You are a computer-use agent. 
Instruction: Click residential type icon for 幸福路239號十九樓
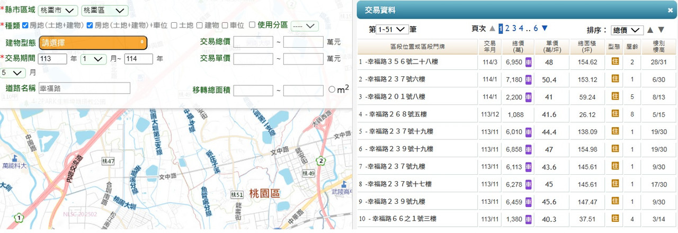tap(615, 149)
